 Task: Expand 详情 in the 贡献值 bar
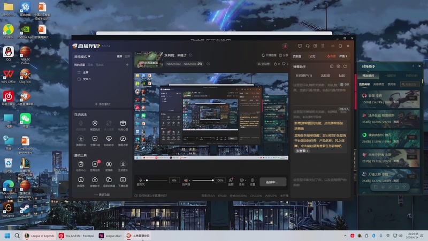tap(343, 56)
